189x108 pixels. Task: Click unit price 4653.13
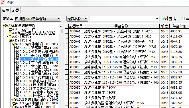(176, 88)
